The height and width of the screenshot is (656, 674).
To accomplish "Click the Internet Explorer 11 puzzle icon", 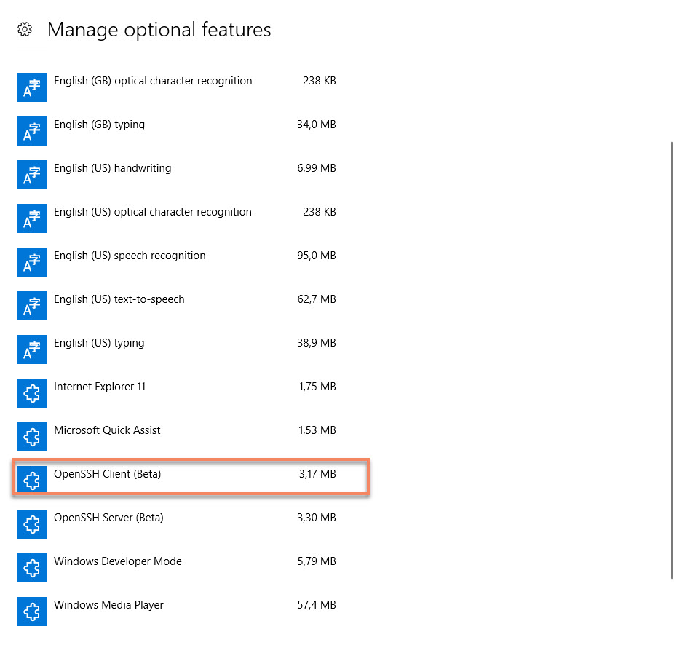I will click(x=32, y=393).
